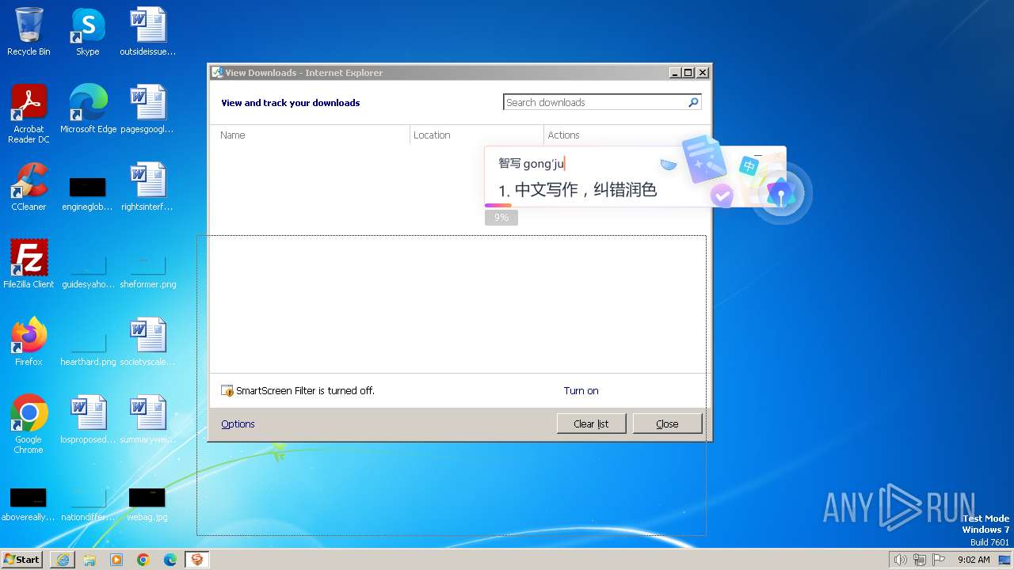
Task: Select the rightsinterf Word document
Action: pos(147,188)
